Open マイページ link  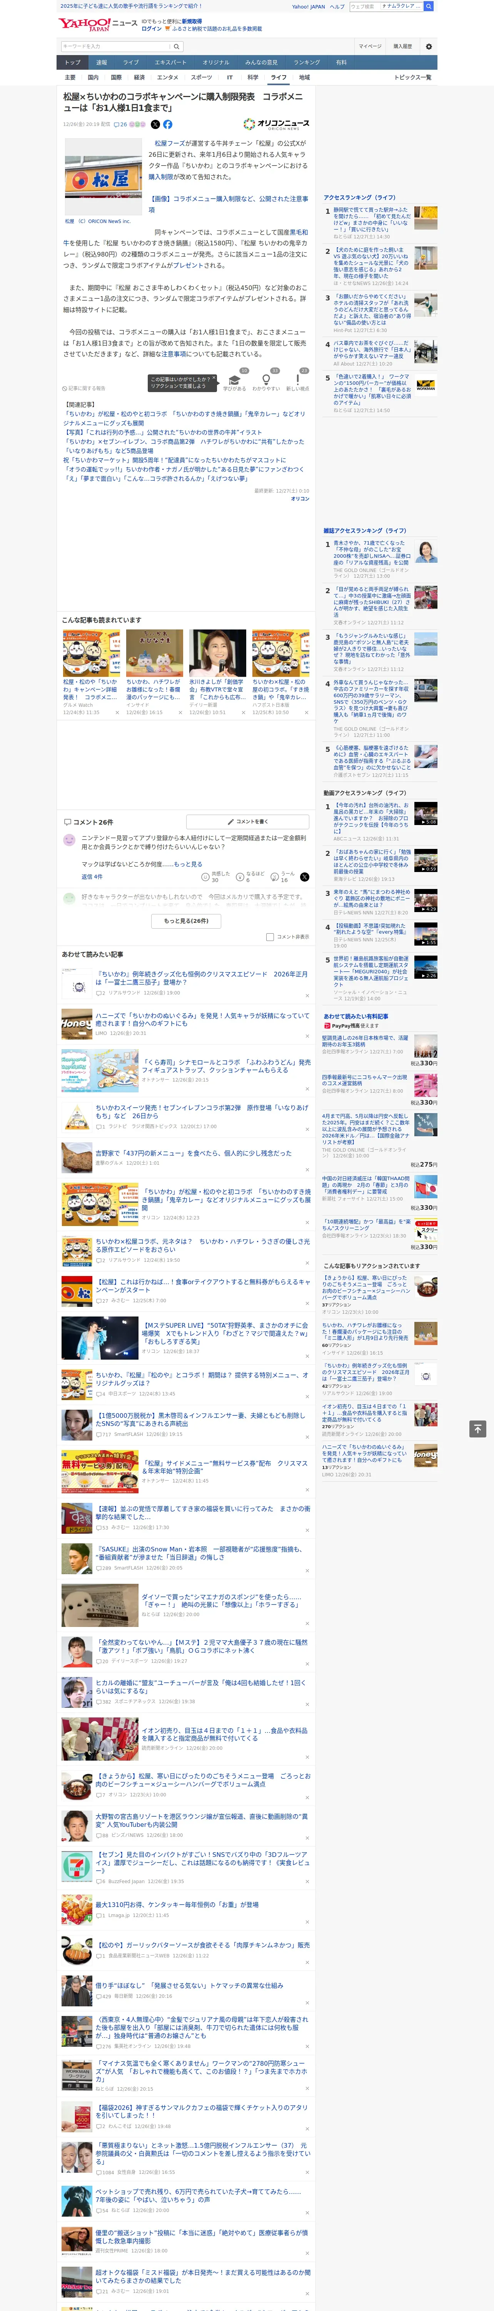click(370, 46)
